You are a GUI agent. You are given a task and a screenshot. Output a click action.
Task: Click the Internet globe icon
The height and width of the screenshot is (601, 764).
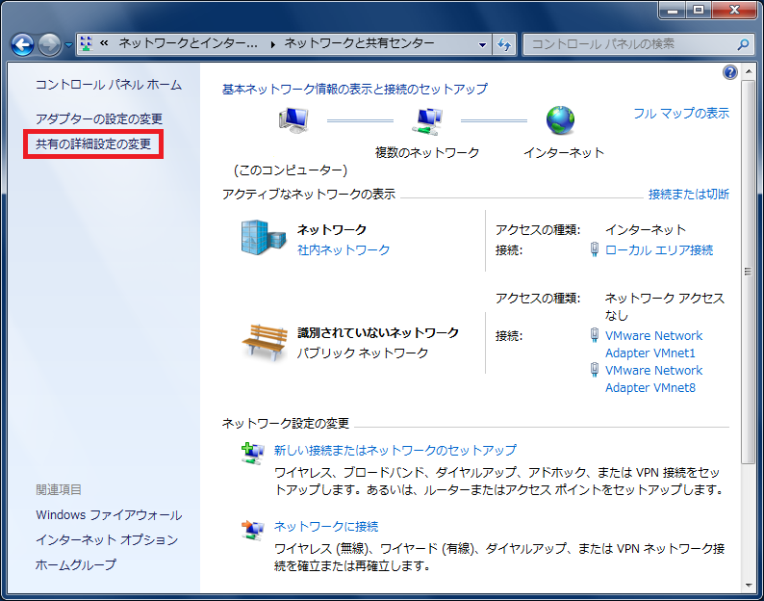pos(560,121)
